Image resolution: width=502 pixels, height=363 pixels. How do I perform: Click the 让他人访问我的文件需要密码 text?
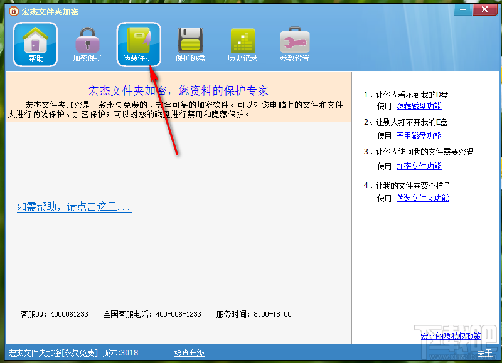point(424,152)
